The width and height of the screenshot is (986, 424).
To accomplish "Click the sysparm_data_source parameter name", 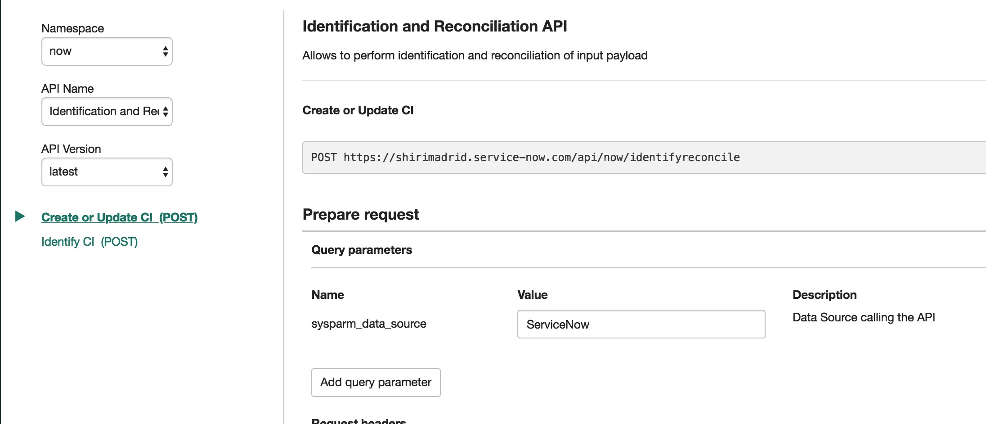I will 369,324.
